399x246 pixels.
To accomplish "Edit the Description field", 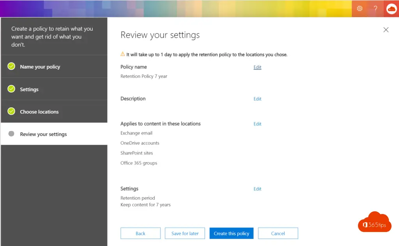I will point(257,99).
